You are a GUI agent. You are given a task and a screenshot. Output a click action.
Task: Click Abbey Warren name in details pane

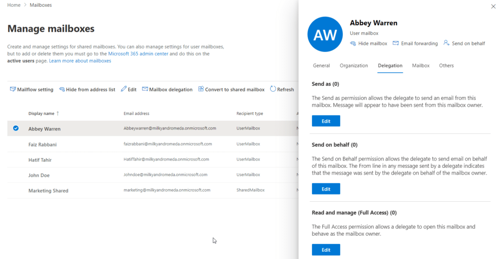pos(373,23)
